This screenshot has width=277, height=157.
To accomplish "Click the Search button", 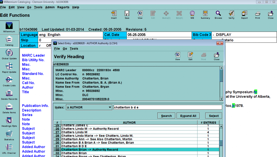I will [x=166, y=116].
